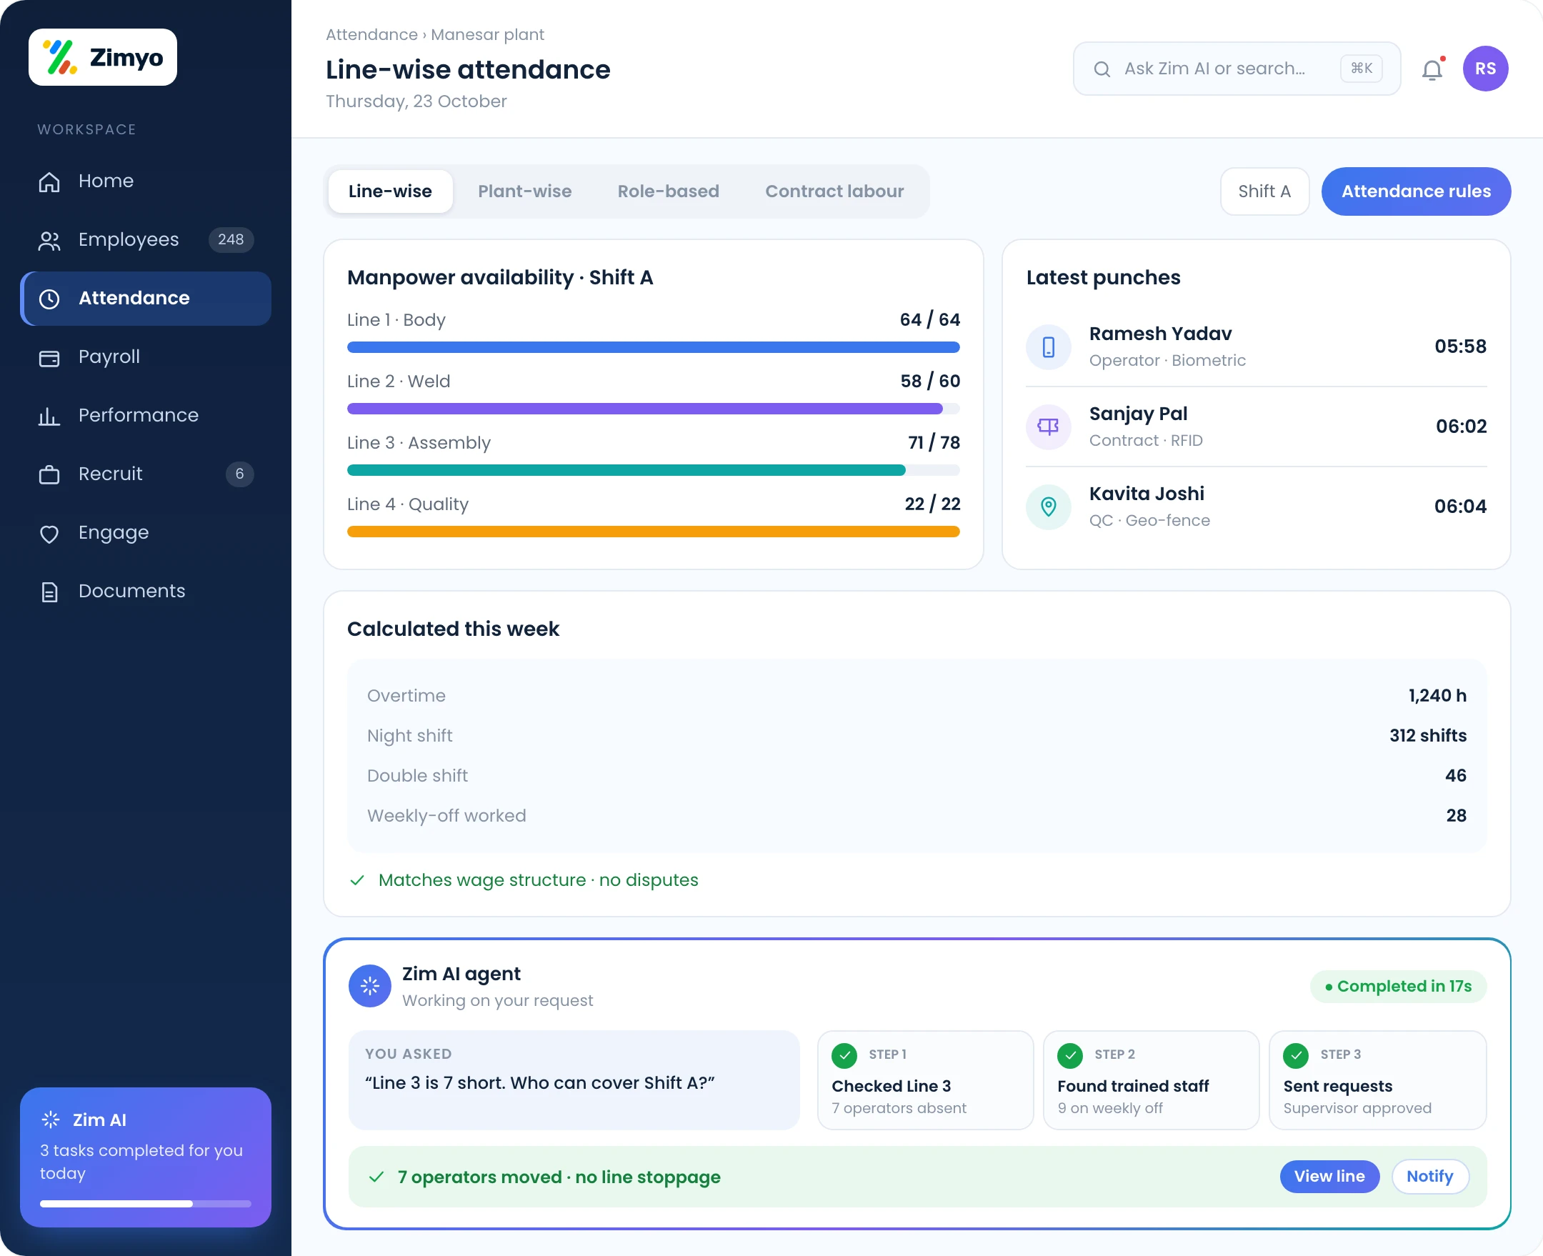
Task: Click the Documents file icon
Action: click(x=49, y=592)
